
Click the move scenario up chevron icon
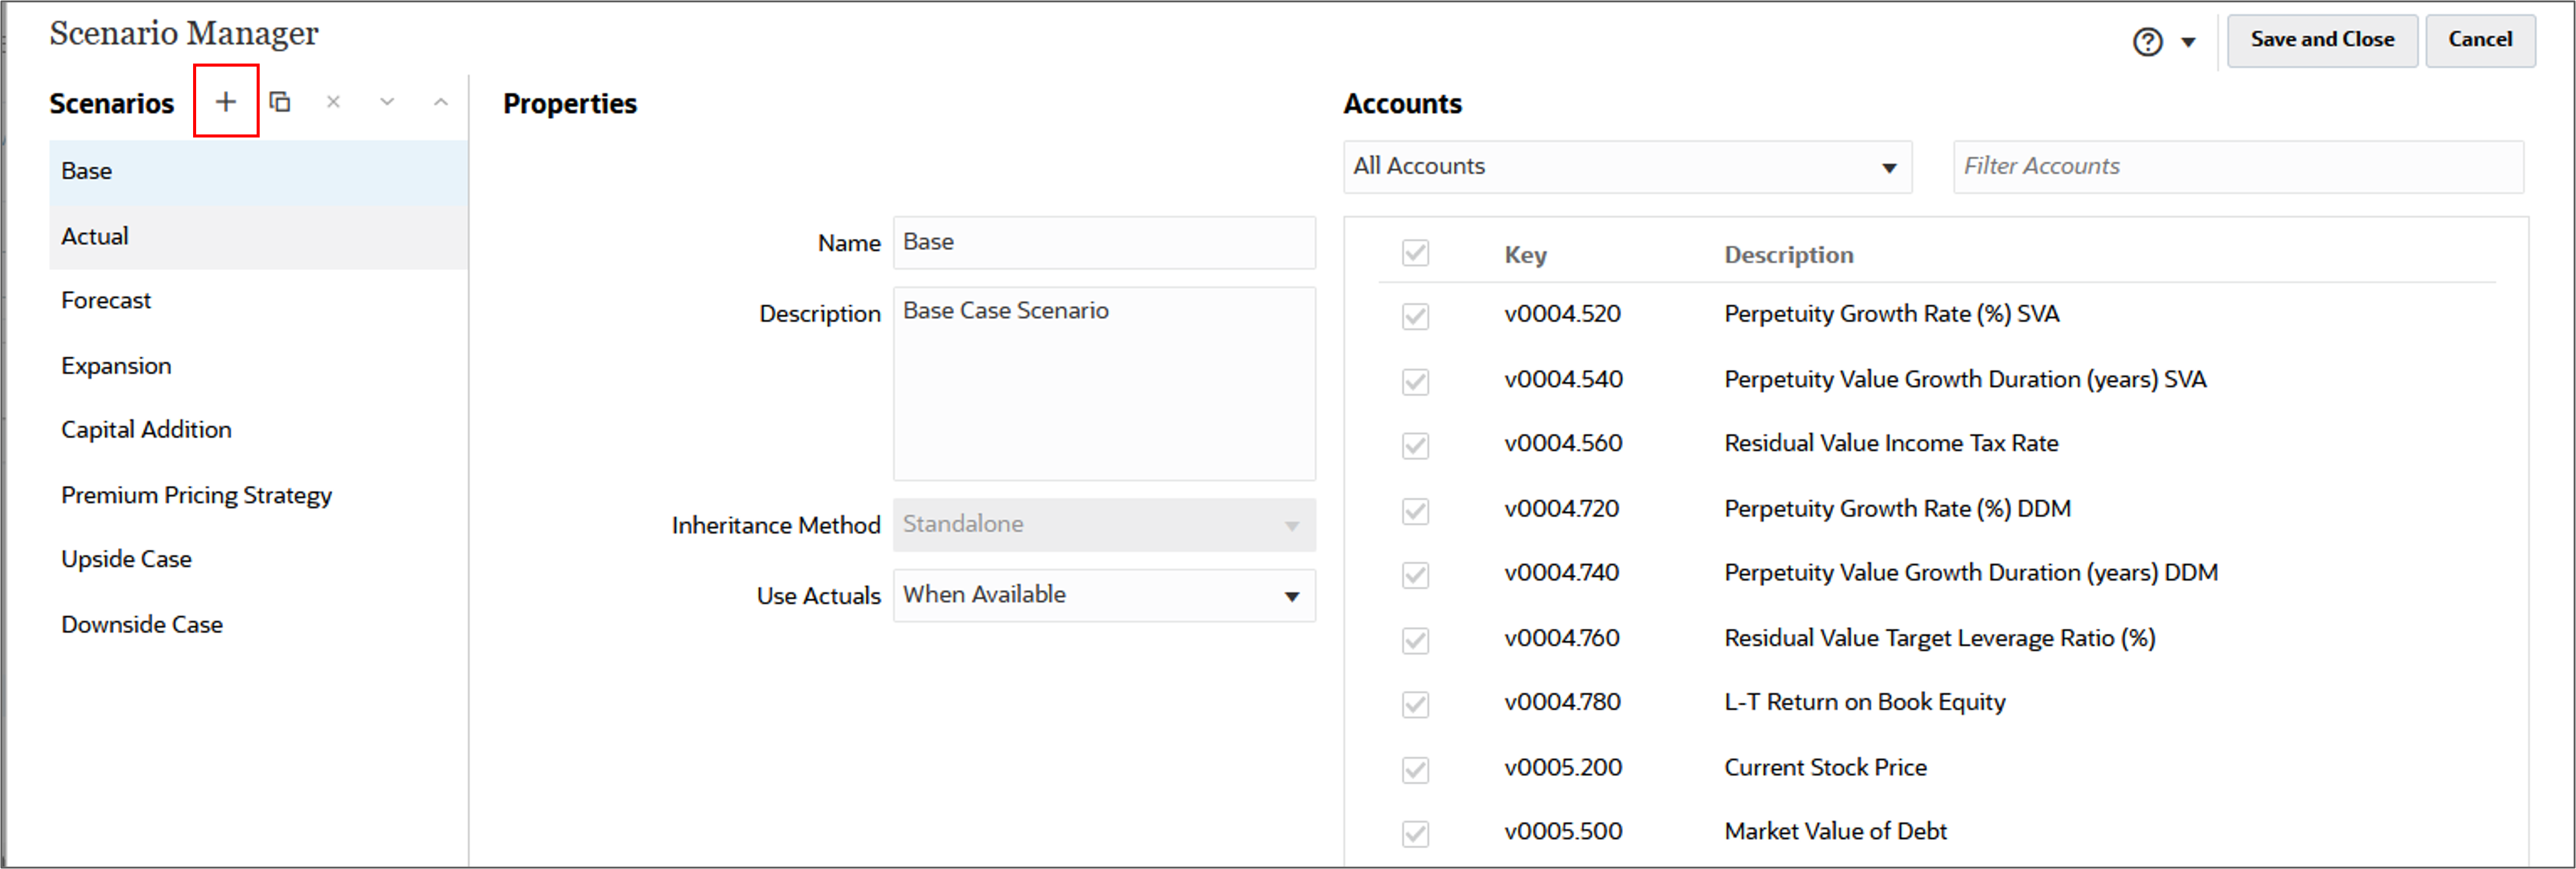(x=441, y=101)
